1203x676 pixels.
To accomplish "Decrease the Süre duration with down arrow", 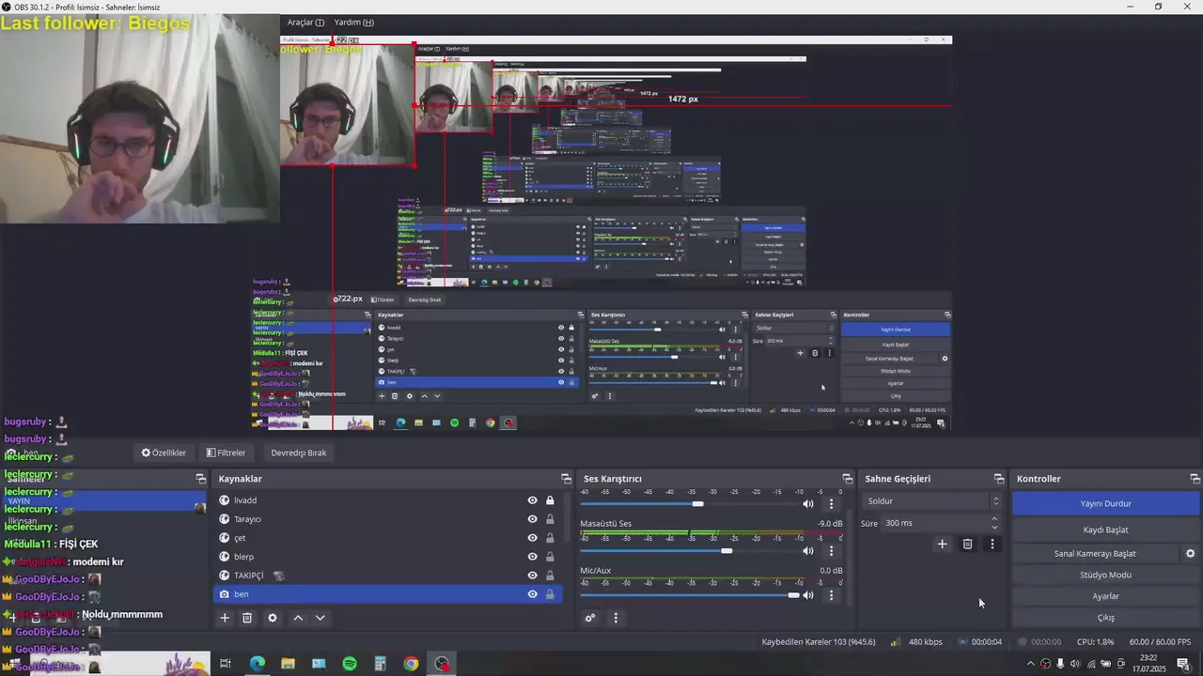I will 994,528.
